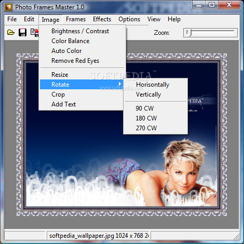Click the Rotate submenu arrow
The width and height of the screenshot is (244, 244).
(120, 84)
